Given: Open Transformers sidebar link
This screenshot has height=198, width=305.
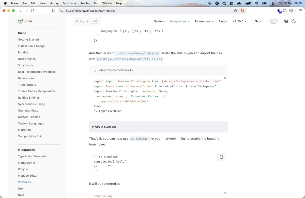Looking at the screenshot, I should [x=27, y=85].
